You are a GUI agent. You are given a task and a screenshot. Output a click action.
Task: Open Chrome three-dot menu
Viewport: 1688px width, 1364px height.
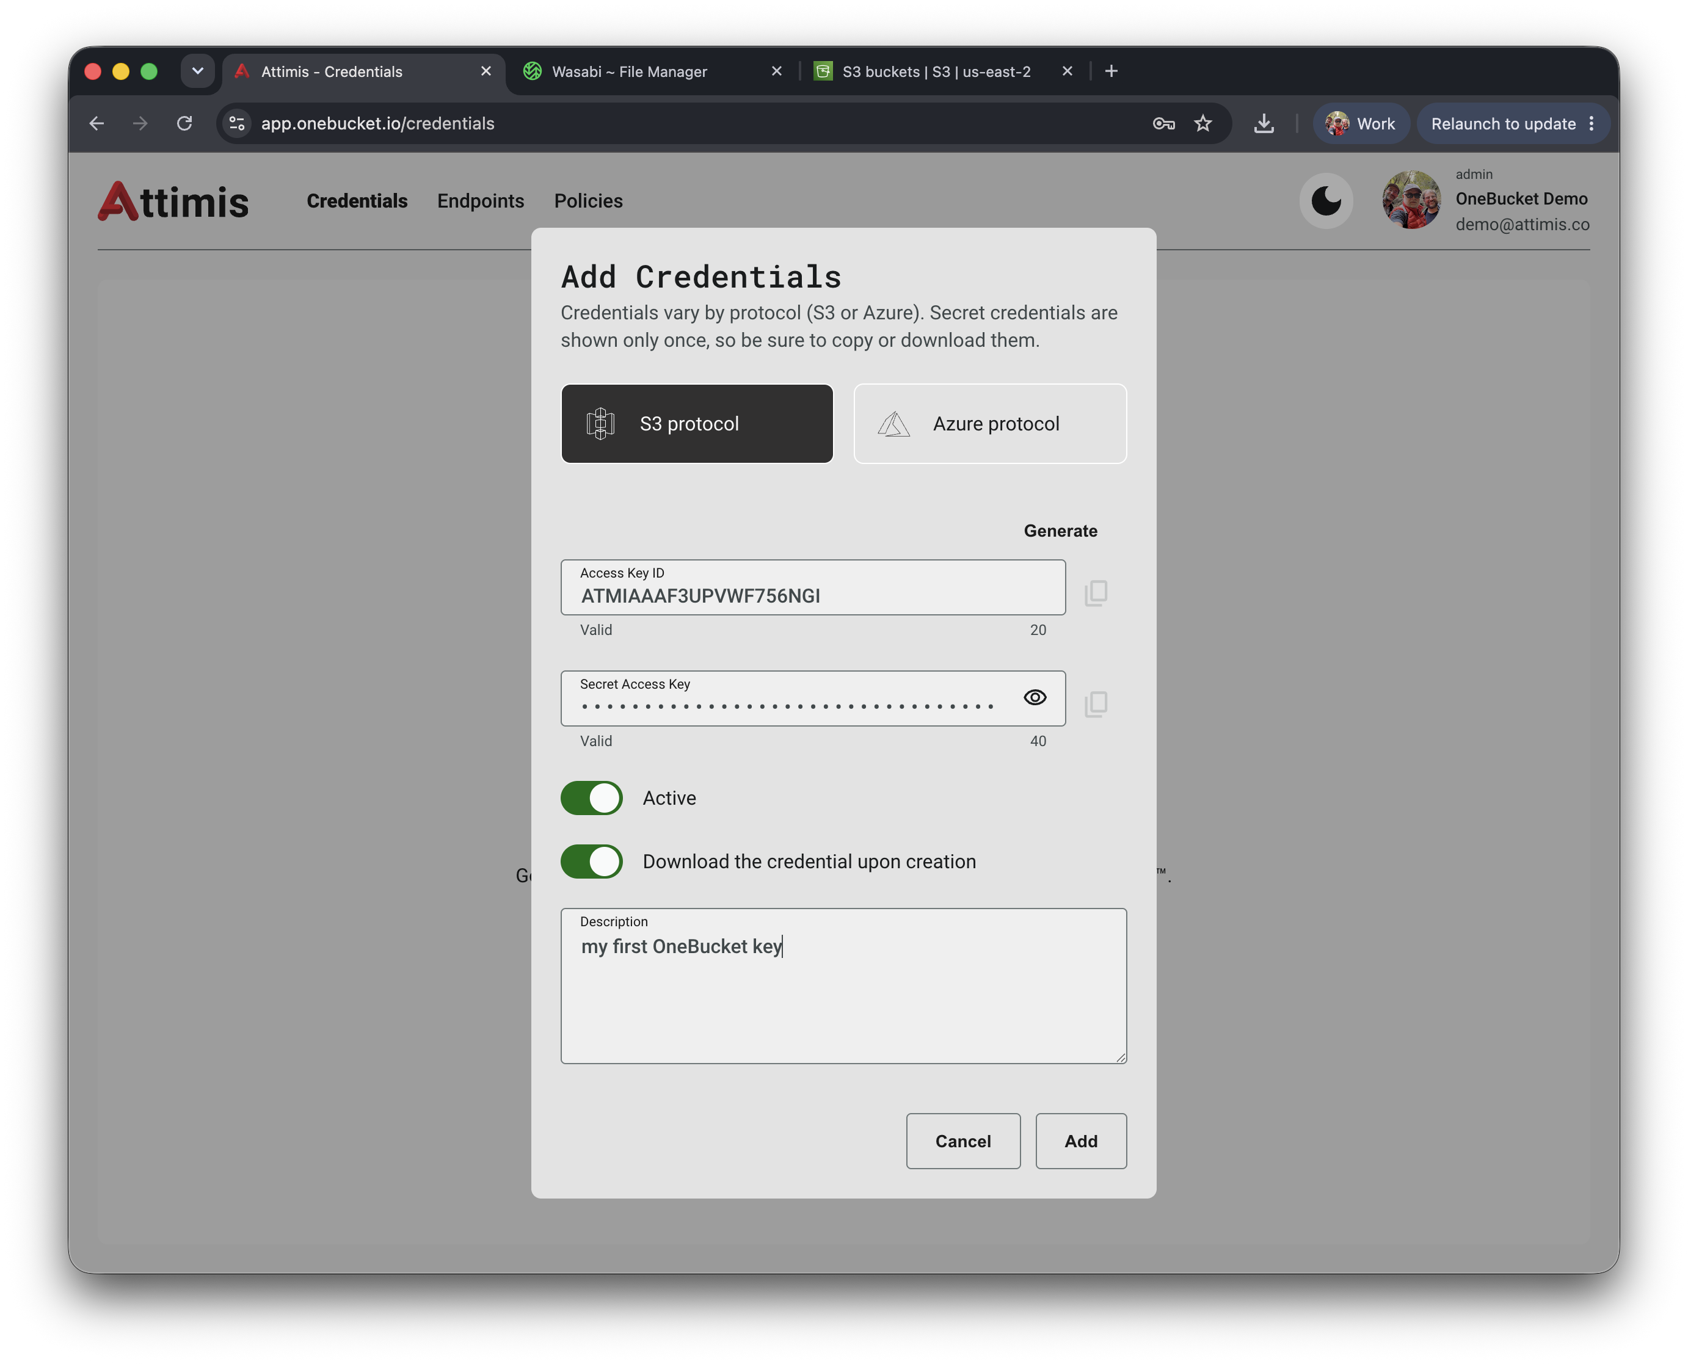click(1592, 123)
